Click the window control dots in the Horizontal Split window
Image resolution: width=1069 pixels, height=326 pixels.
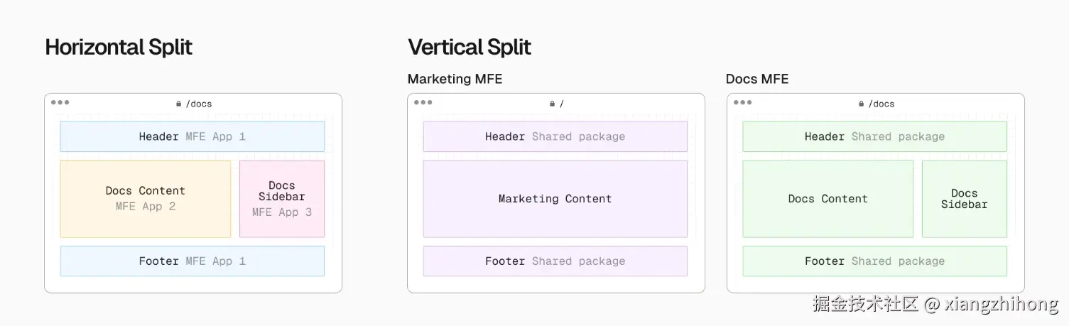pyautogui.click(x=60, y=102)
